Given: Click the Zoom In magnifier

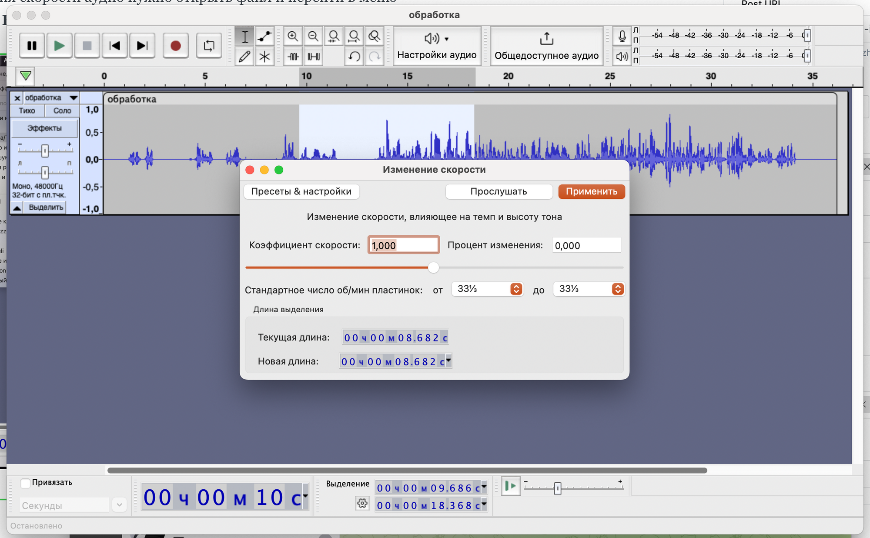Looking at the screenshot, I should tap(293, 37).
